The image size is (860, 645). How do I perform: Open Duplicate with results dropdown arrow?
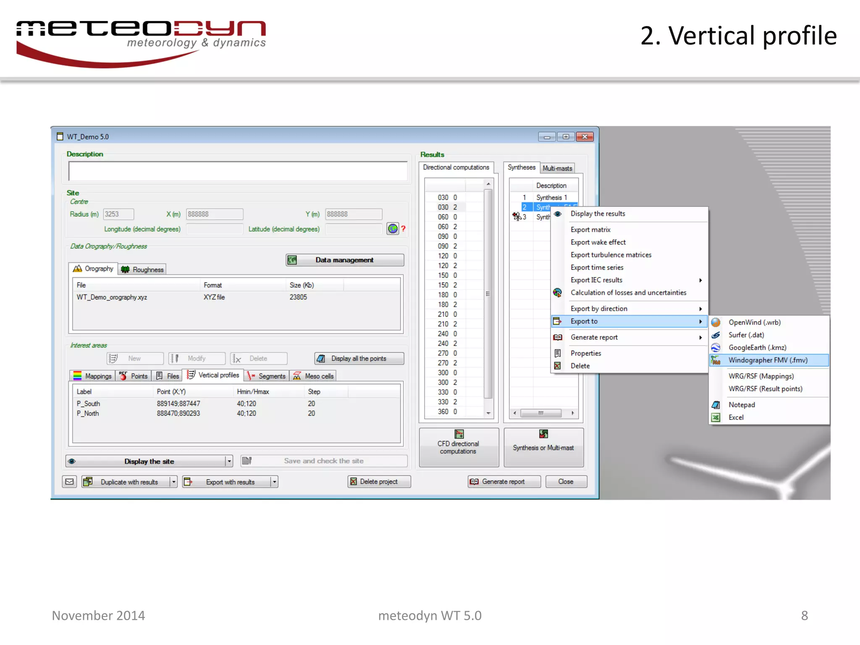point(173,482)
